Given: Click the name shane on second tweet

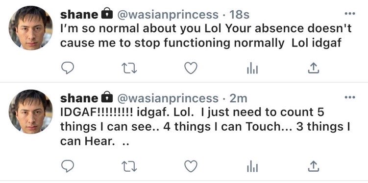Looking at the screenshot, I should pyautogui.click(x=79, y=99).
